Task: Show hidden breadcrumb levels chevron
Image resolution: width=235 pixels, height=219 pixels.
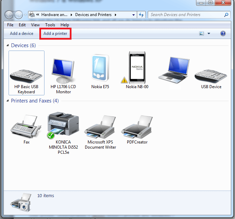Action: (x=38, y=14)
